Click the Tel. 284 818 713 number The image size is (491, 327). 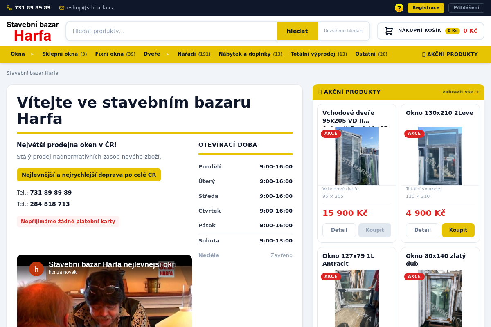pyautogui.click(x=50, y=204)
